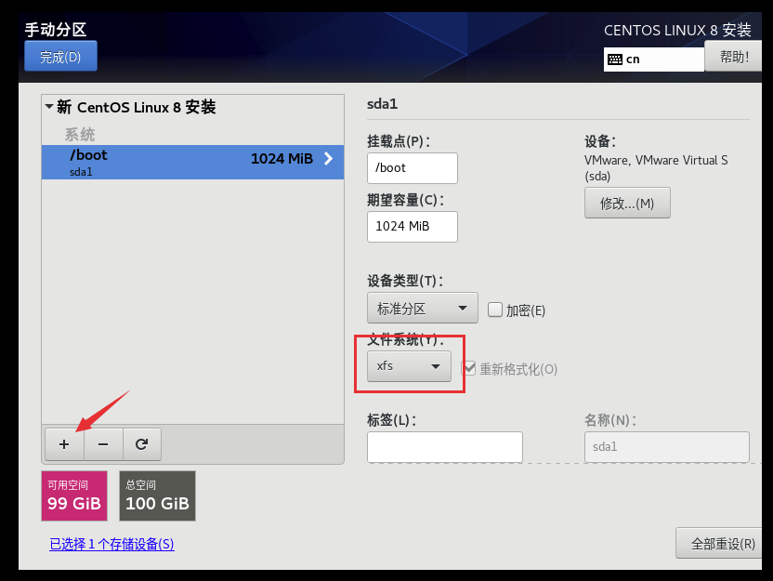Screen dimensions: 773x581
Task: Toggle the 重新格式化(O) reformat checkbox
Action: pos(469,368)
